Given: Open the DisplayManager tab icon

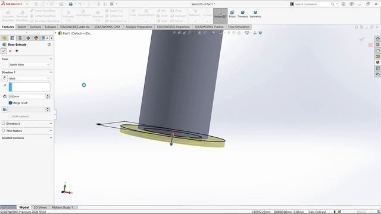Looking at the screenshot, I should pyautogui.click(x=36, y=38).
